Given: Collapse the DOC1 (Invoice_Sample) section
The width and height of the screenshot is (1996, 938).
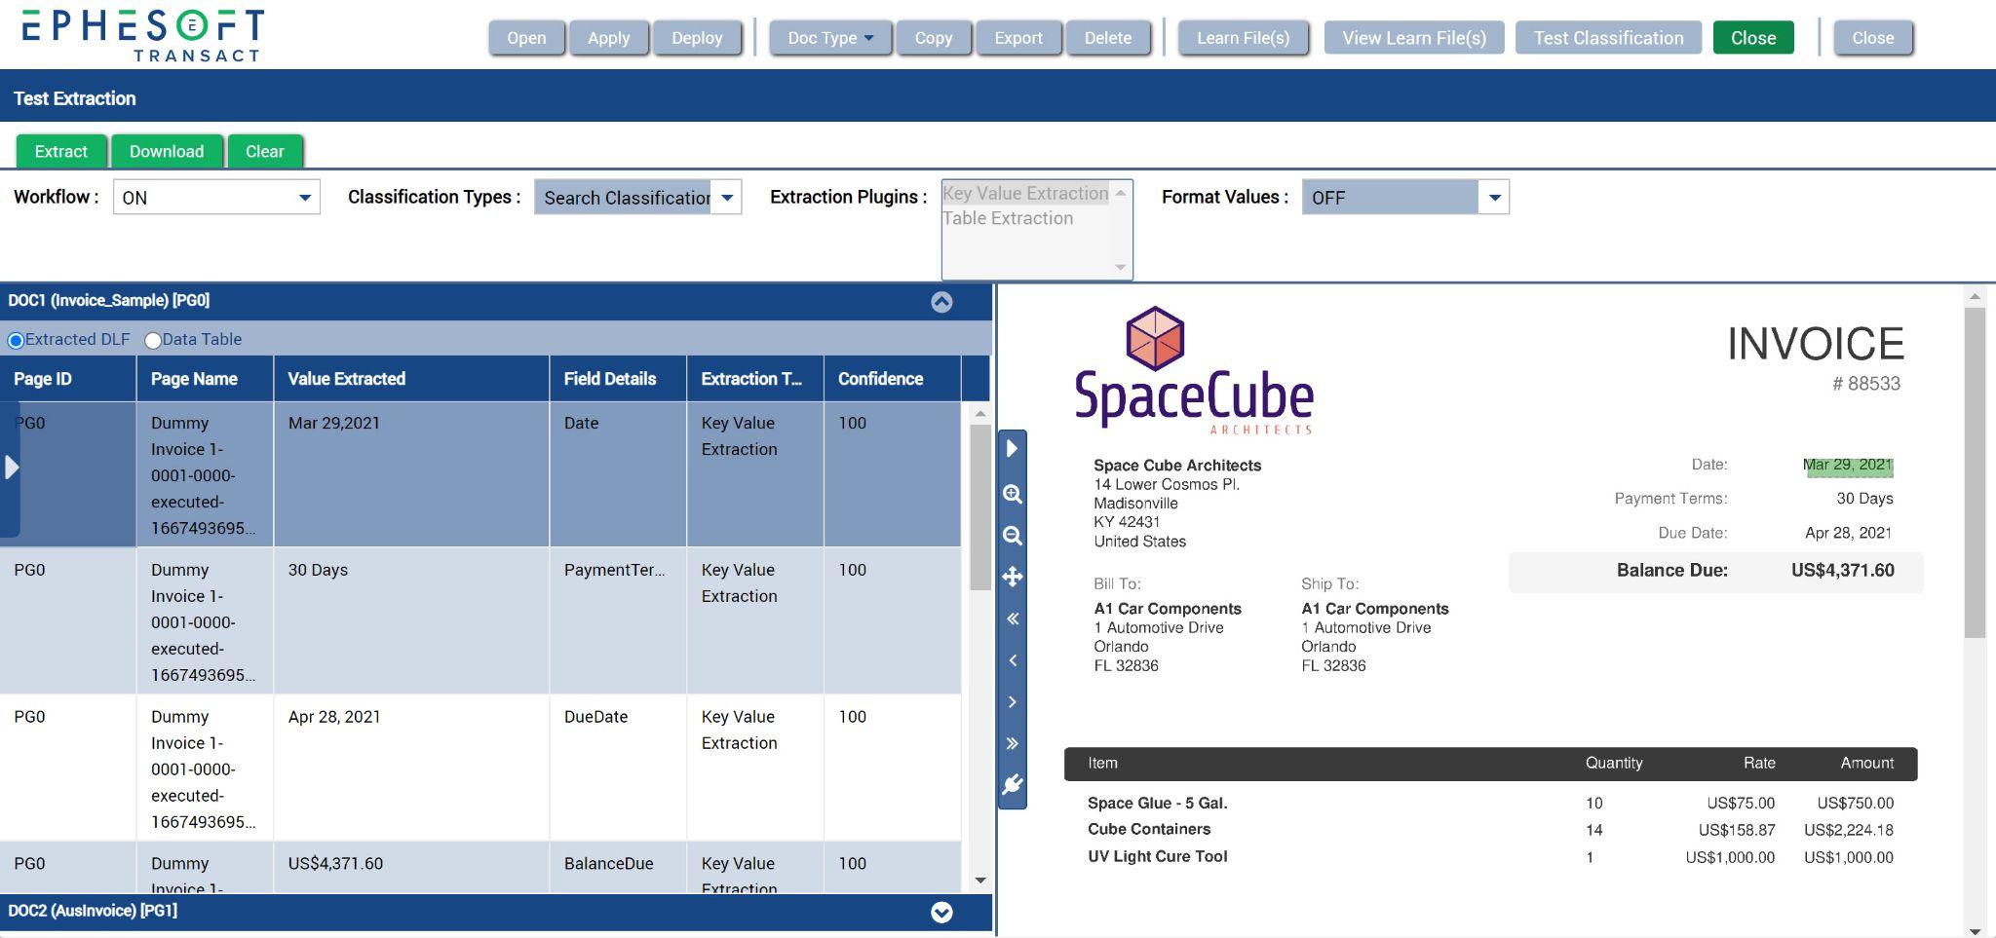Looking at the screenshot, I should coord(941,302).
